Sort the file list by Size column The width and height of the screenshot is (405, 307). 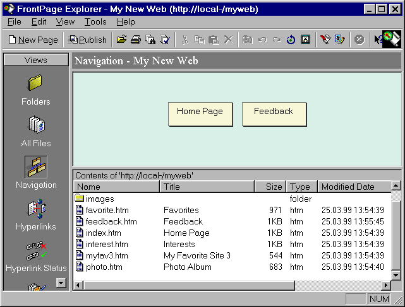tap(270, 187)
